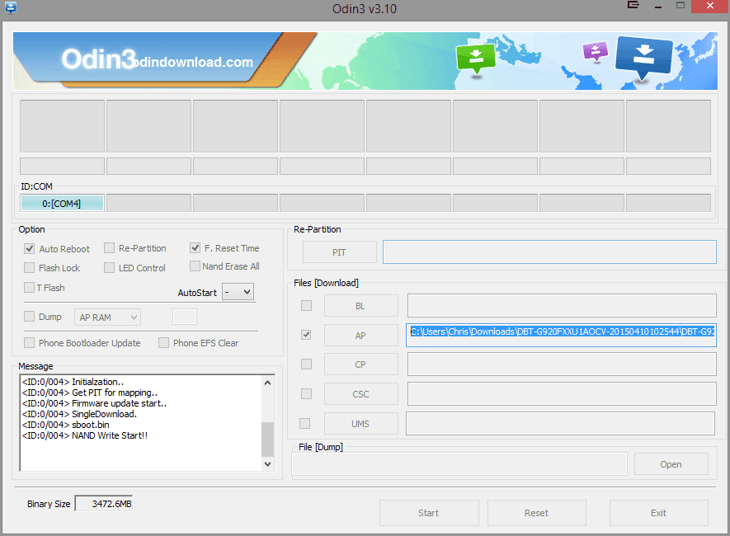Click the Odin3 app icon in the title bar
Image resolution: width=730 pixels, height=536 pixels.
[10, 7]
